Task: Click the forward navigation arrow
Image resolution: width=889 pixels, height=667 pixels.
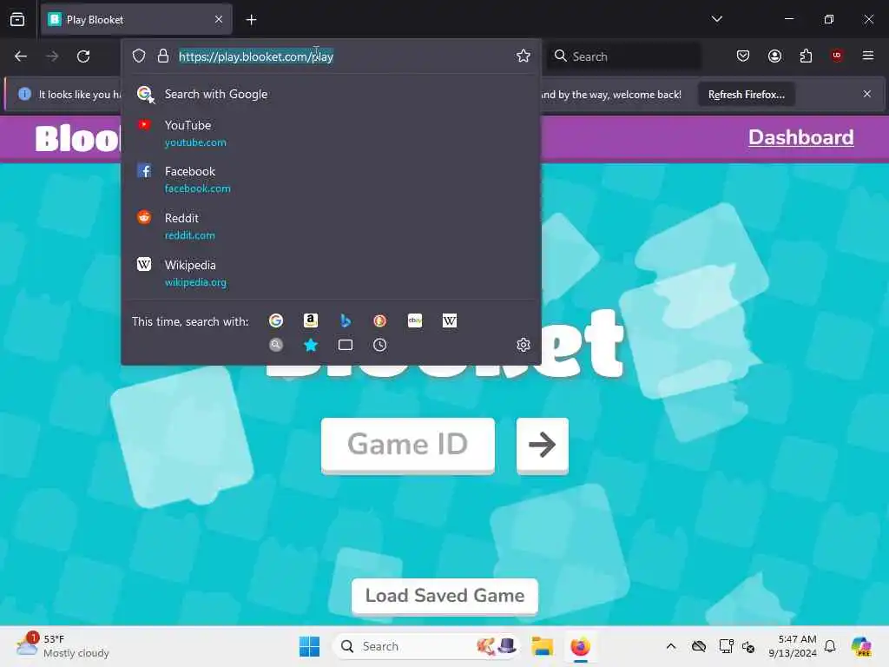Action: (52, 56)
